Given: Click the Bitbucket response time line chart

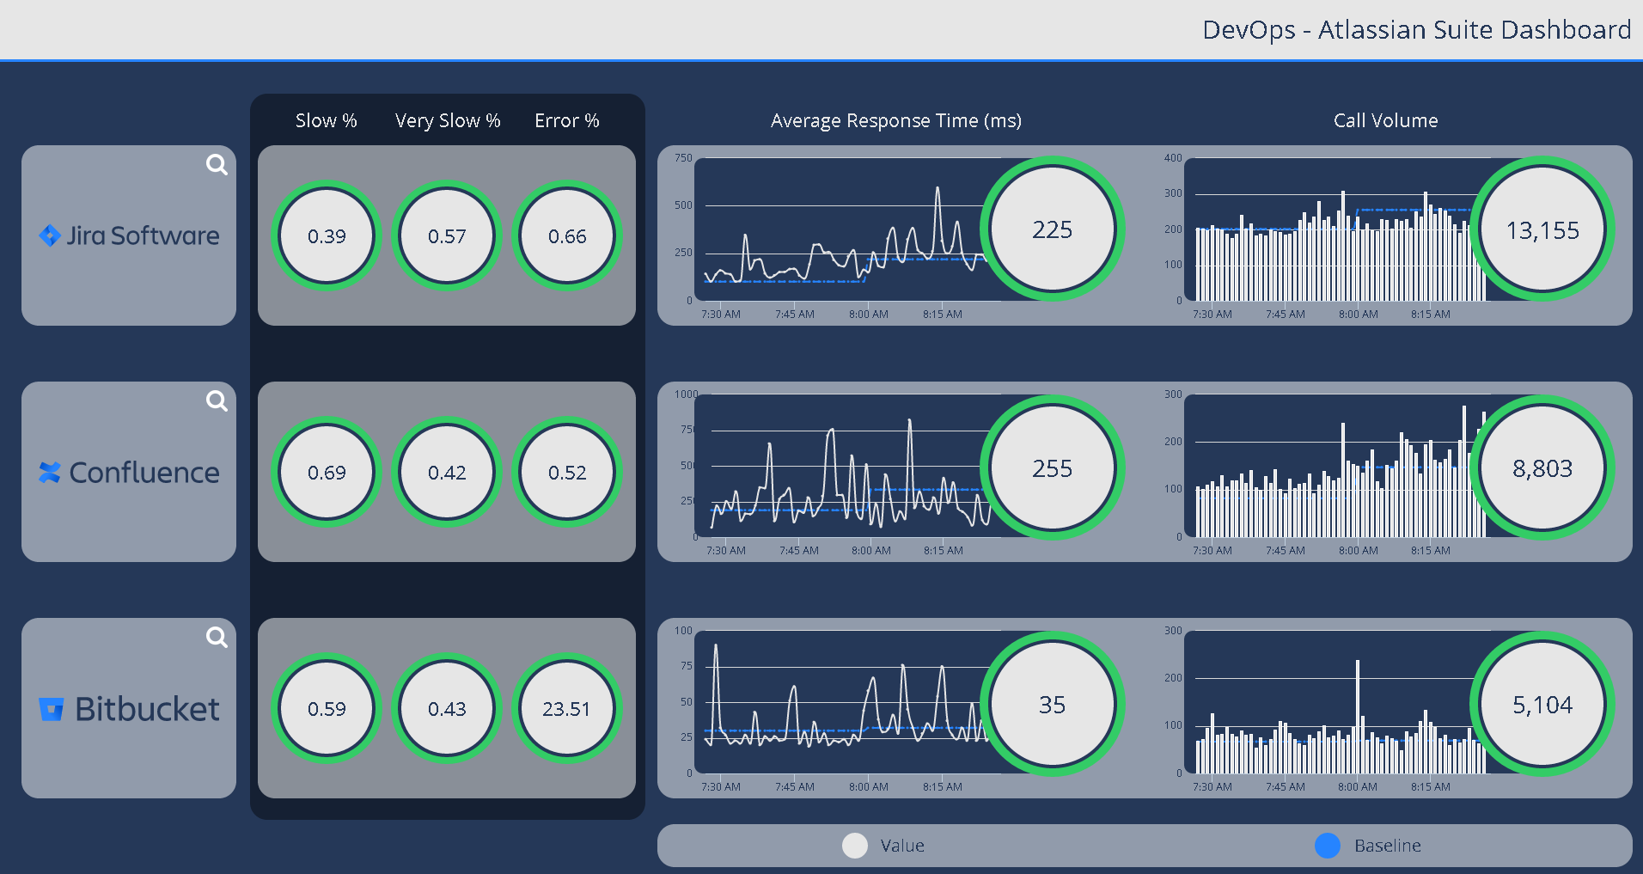Looking at the screenshot, I should point(842,702).
